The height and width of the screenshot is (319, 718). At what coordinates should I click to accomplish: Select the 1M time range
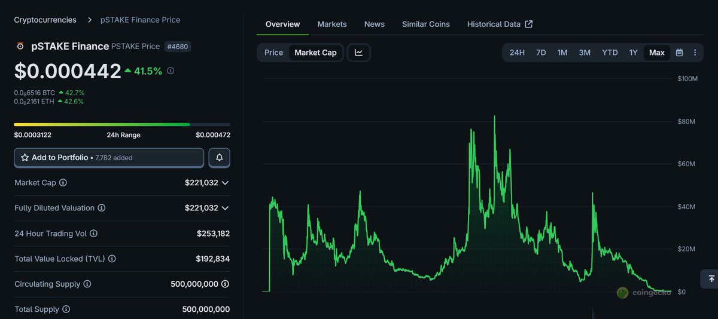562,53
